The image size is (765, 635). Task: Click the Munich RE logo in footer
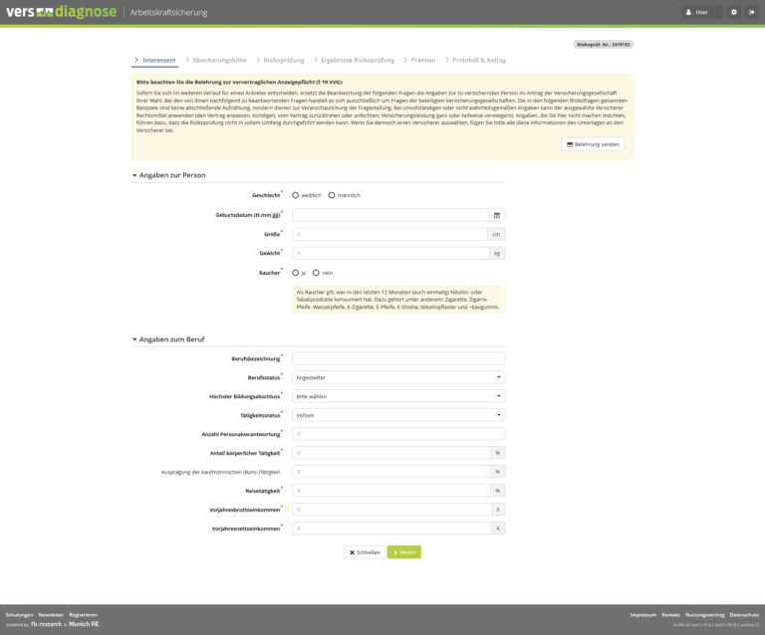tap(84, 624)
